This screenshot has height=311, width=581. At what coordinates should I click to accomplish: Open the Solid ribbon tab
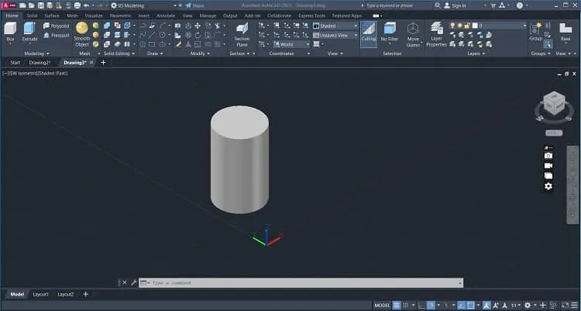(x=32, y=16)
